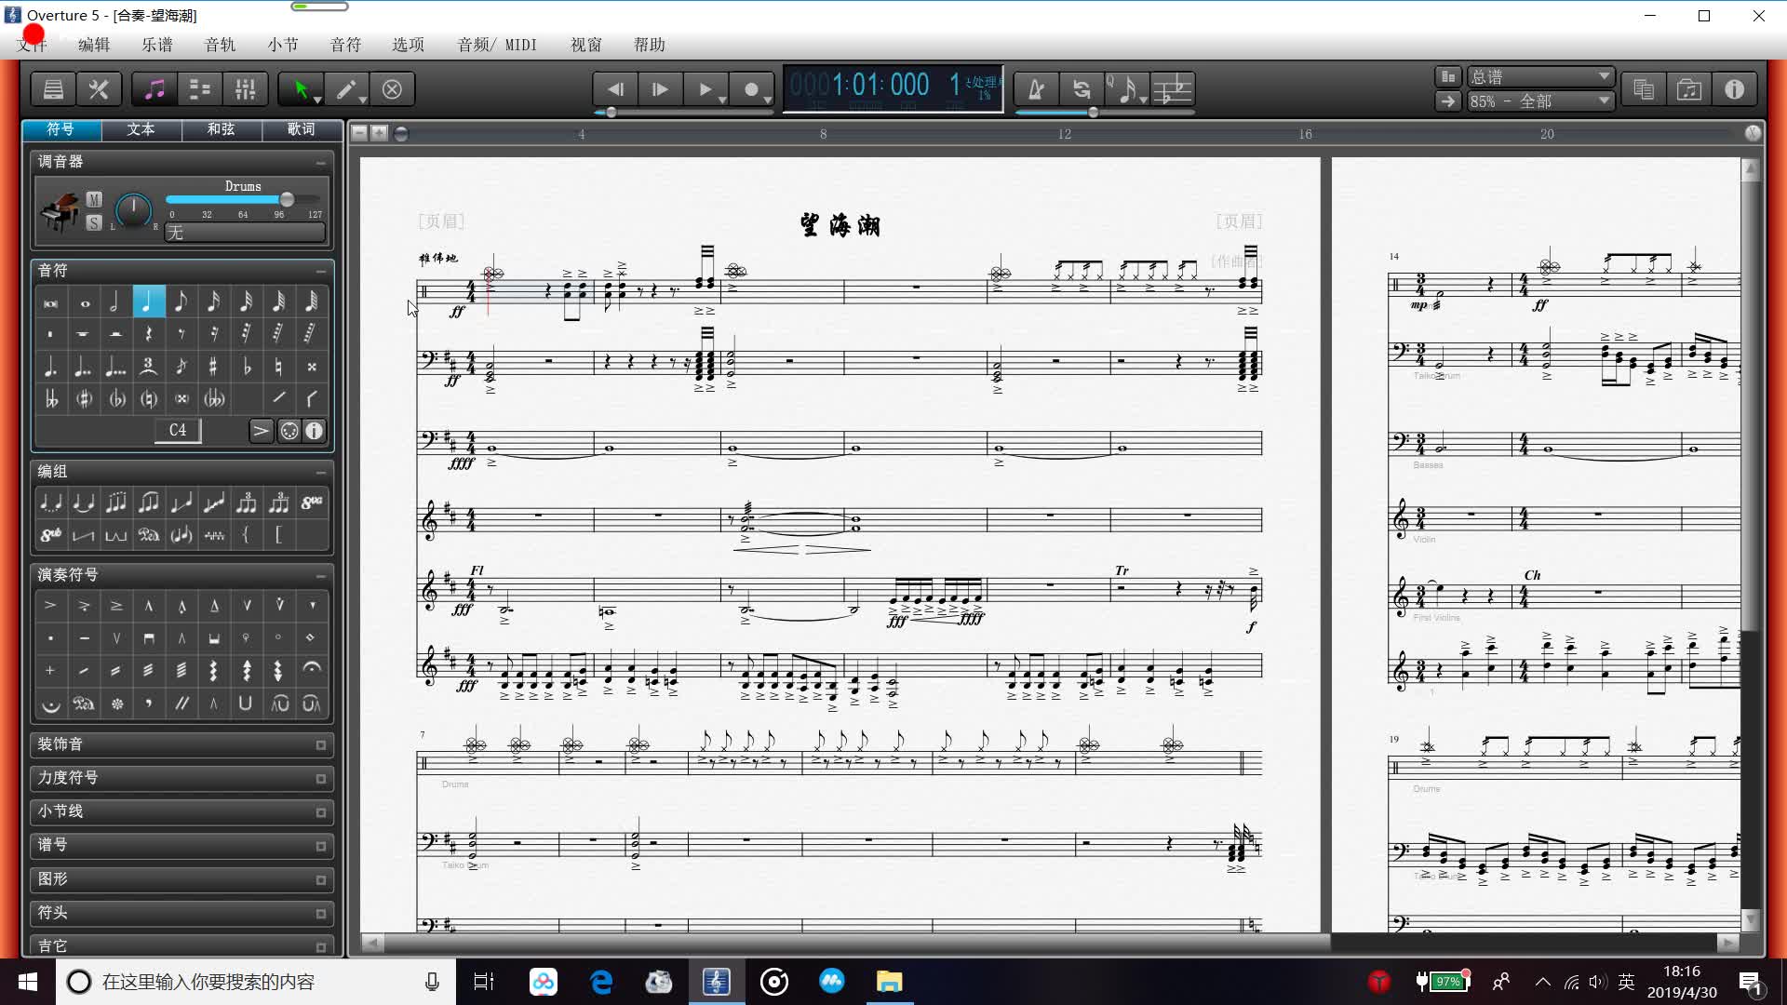Choose the fermata articulation symbol
Image resolution: width=1787 pixels, height=1005 pixels.
311,670
